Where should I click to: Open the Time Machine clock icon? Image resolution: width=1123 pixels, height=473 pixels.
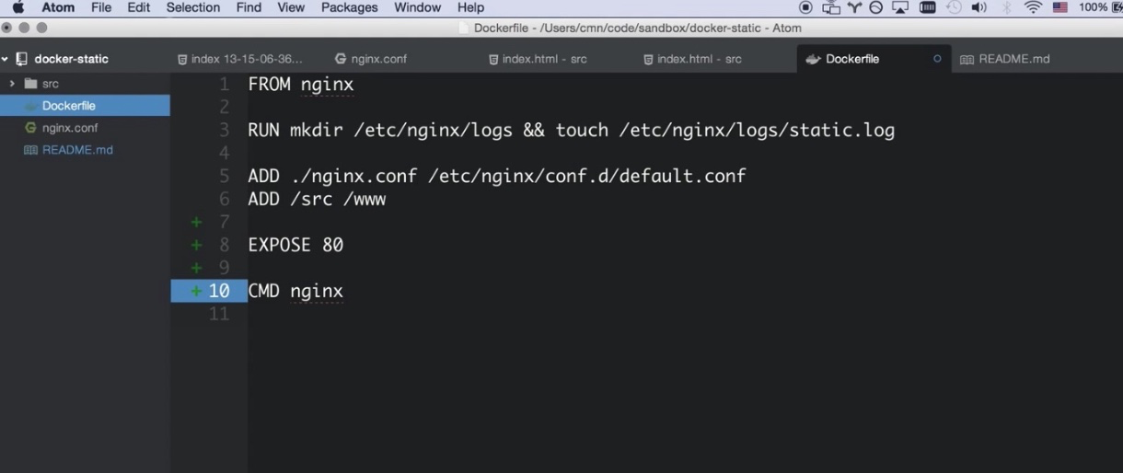point(954,7)
